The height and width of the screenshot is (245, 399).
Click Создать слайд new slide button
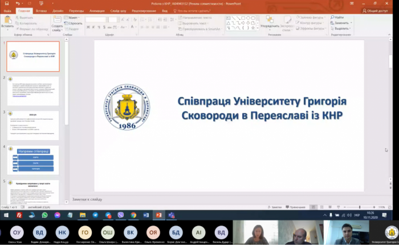[x=57, y=24]
